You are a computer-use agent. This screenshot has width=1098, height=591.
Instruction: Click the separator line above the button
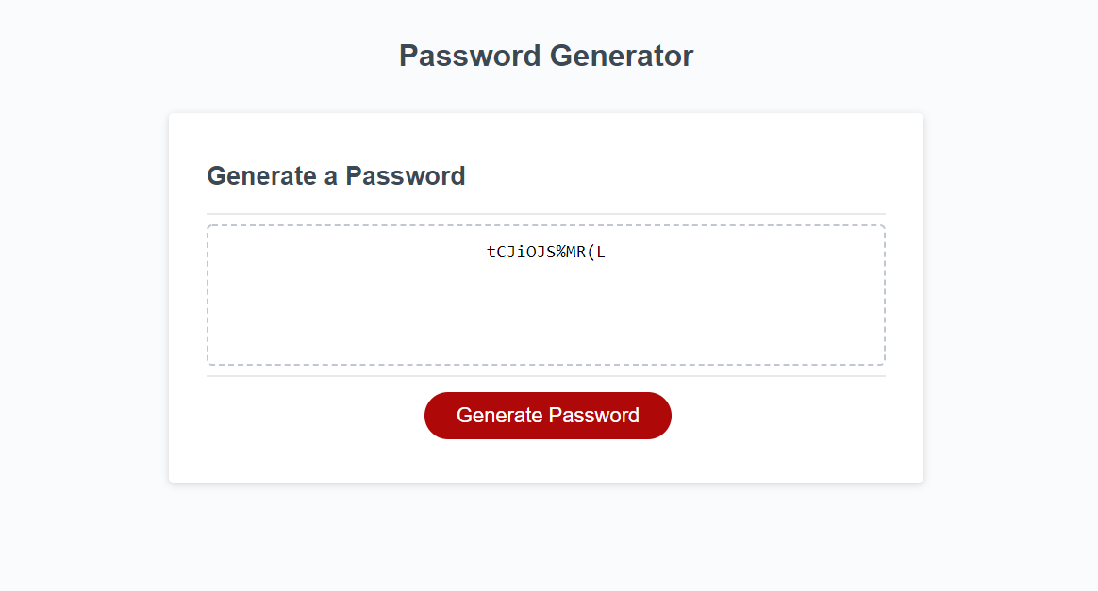545,375
